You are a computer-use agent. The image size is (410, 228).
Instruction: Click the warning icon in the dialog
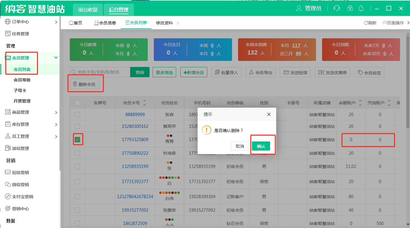tap(206, 130)
